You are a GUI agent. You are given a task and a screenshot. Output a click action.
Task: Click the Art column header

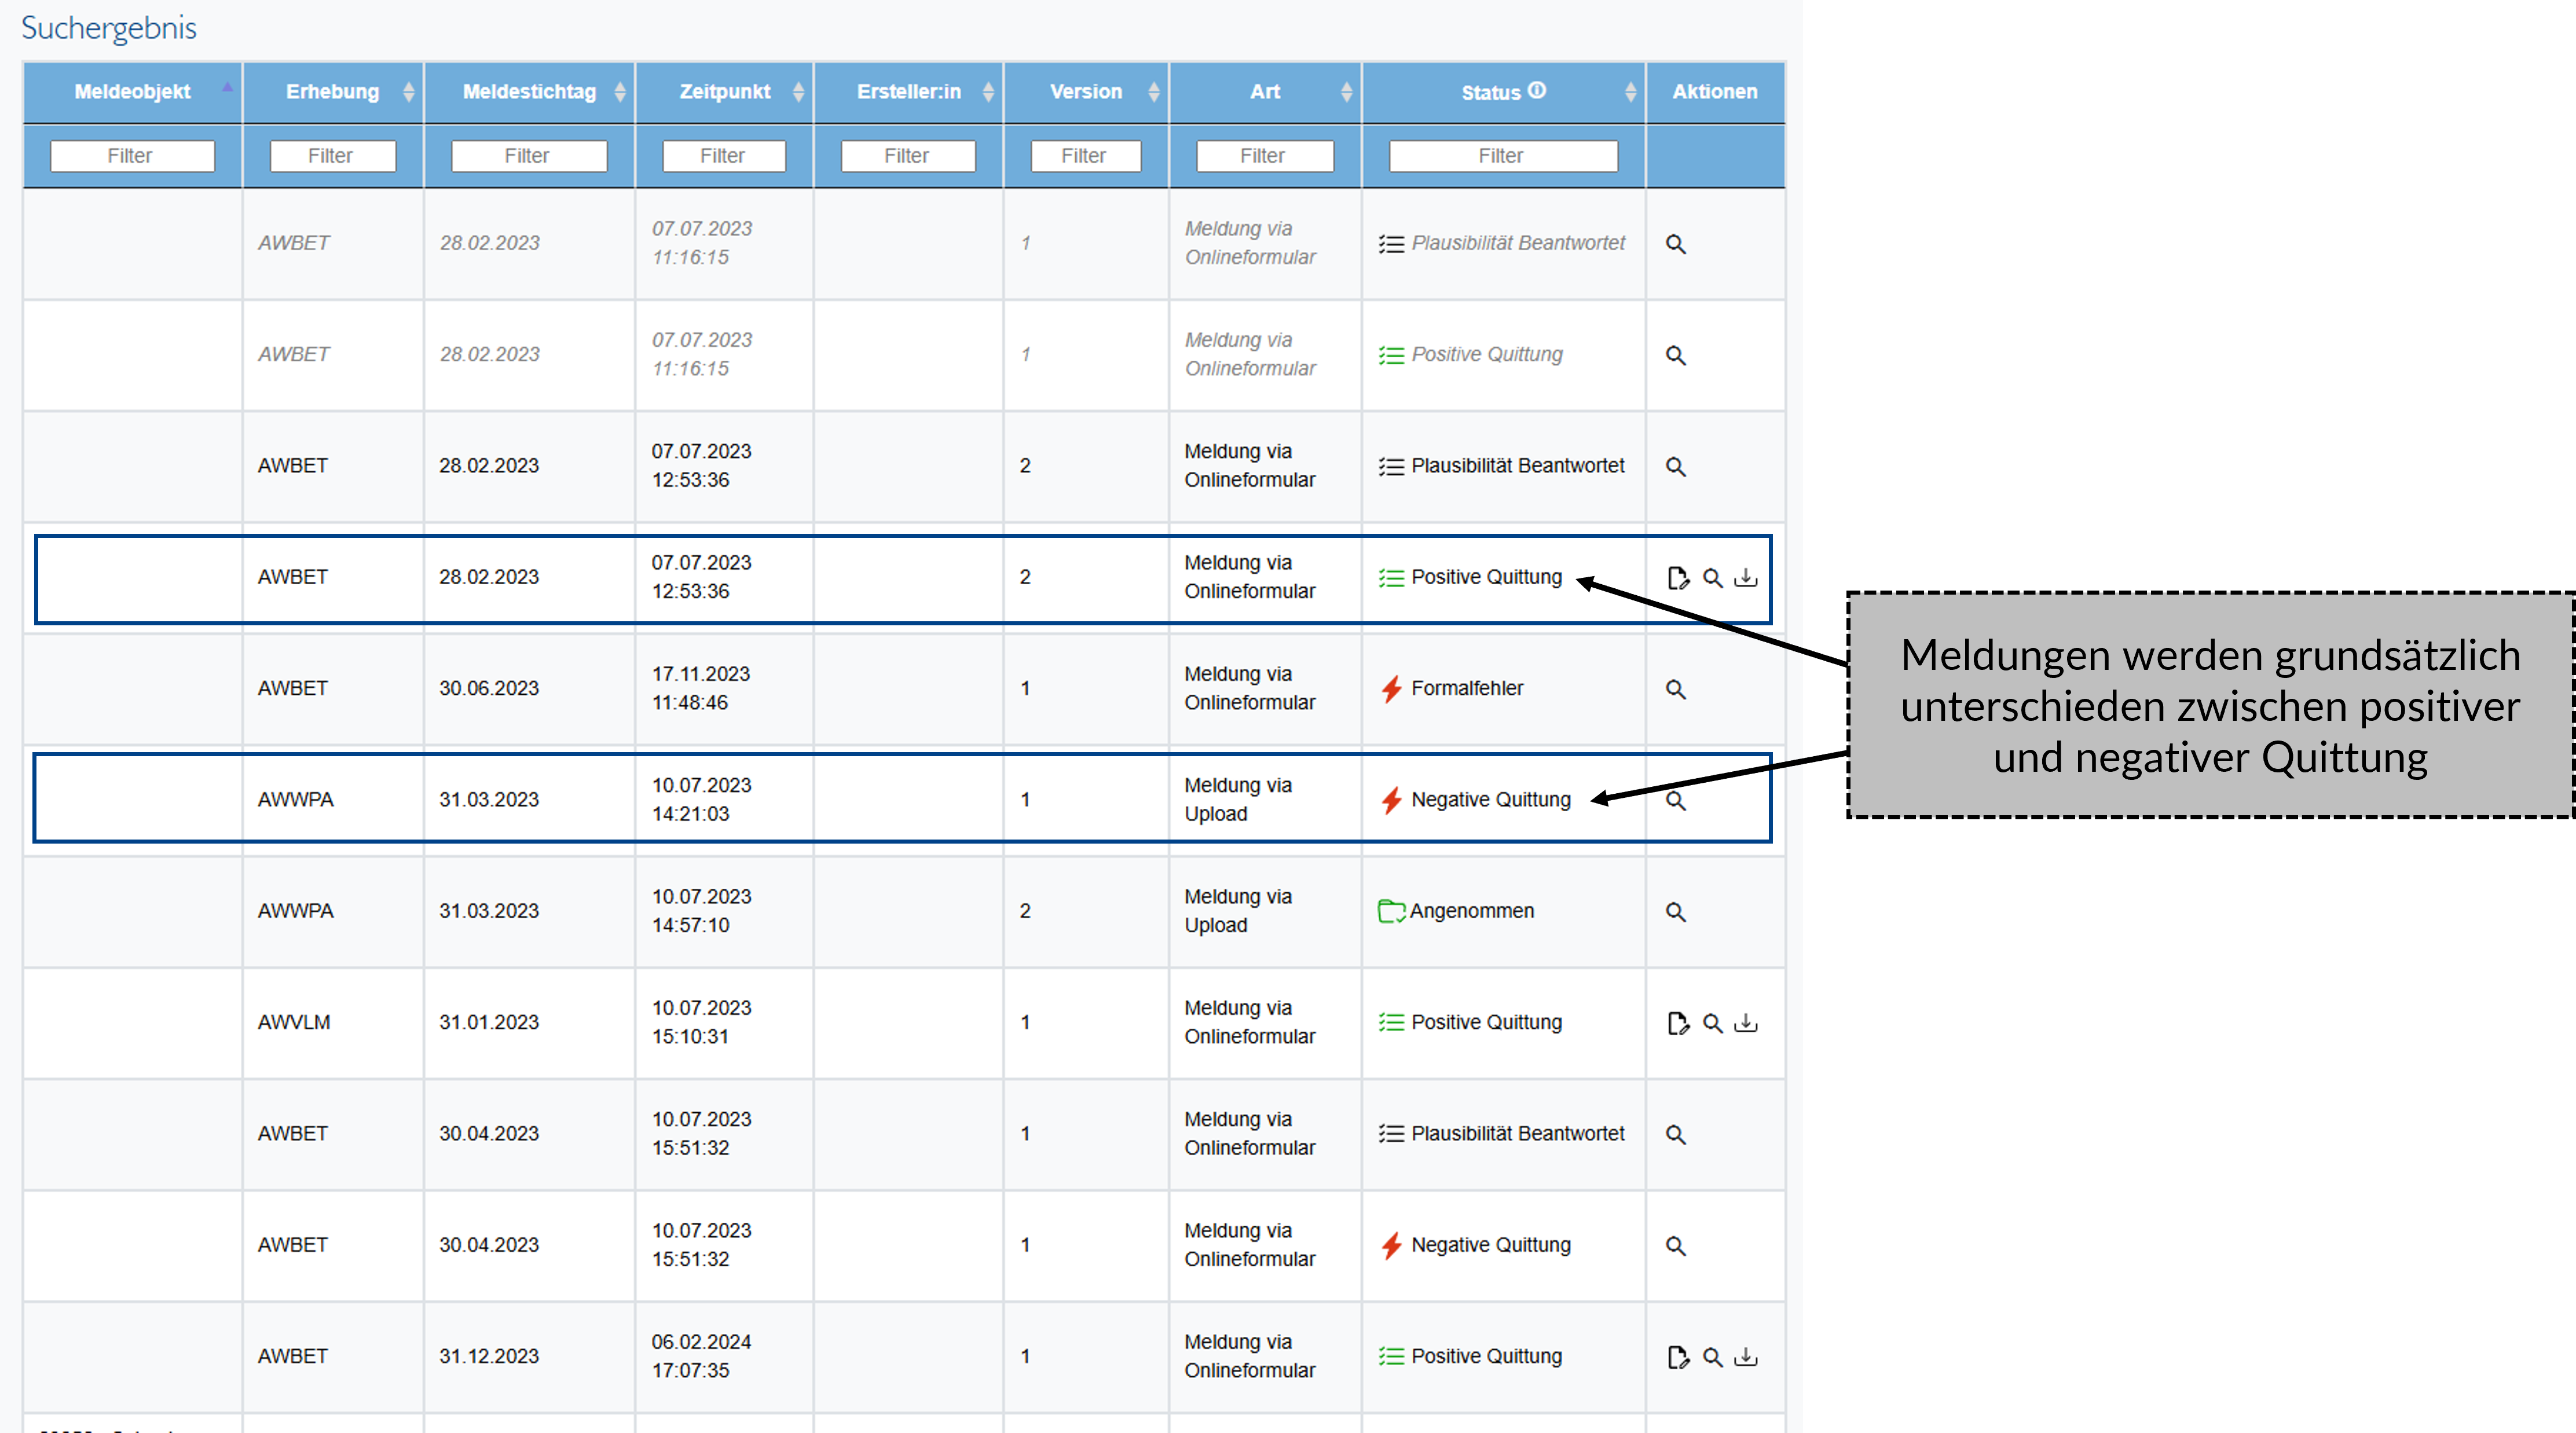pyautogui.click(x=1264, y=92)
